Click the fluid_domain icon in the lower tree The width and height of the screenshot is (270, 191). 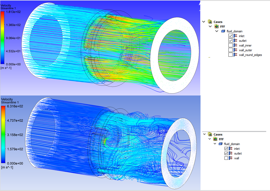(221, 144)
